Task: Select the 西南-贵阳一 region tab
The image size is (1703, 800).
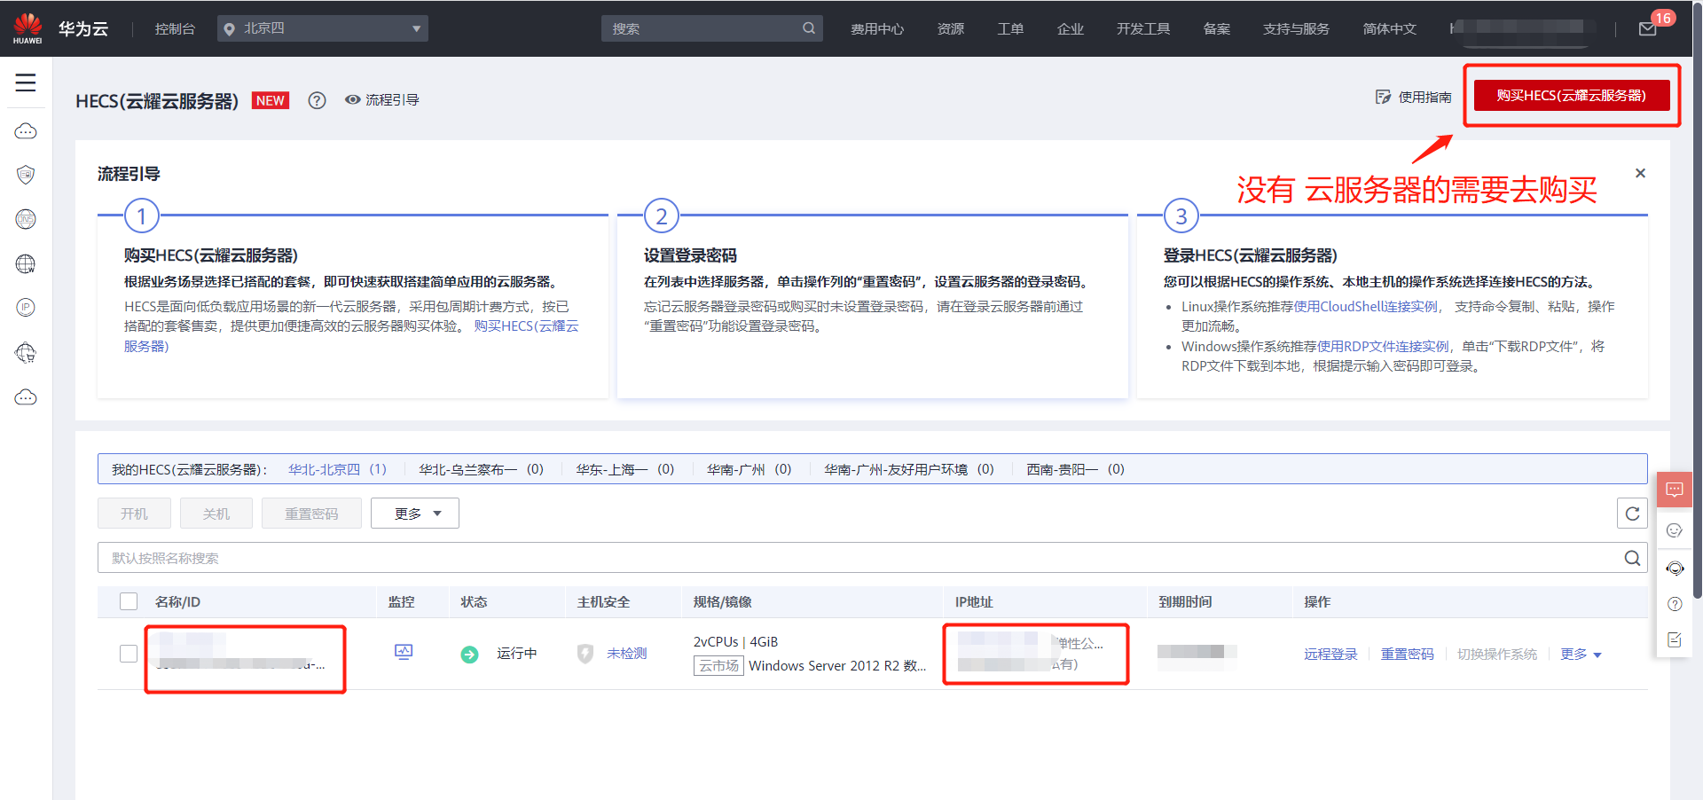Action: (x=1075, y=469)
